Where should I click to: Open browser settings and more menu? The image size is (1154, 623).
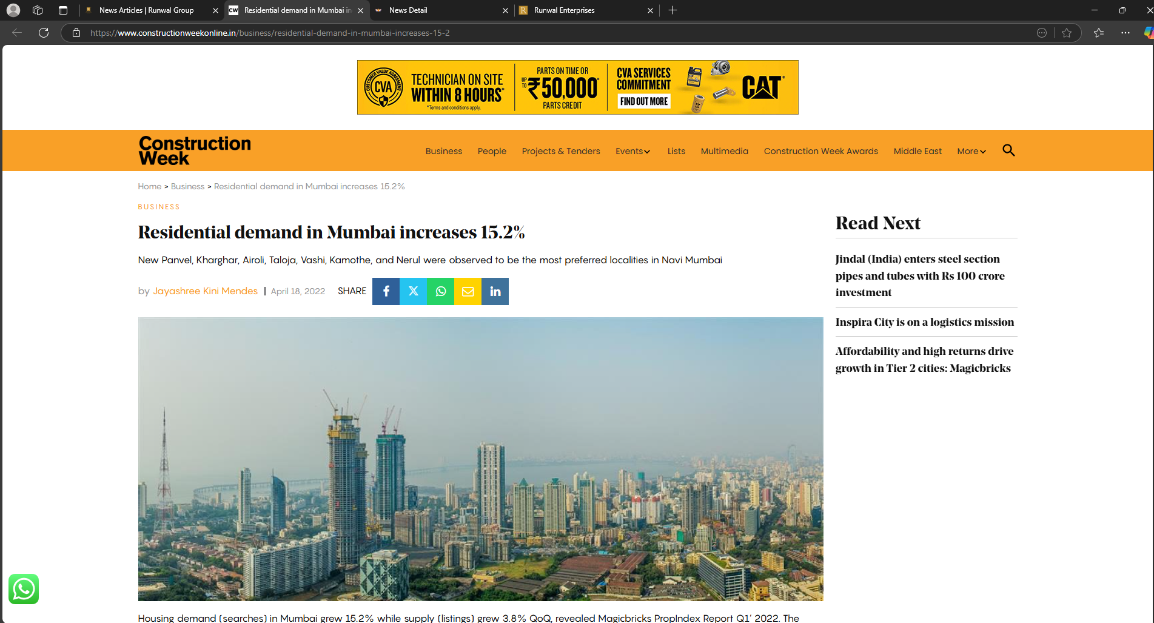tap(1125, 33)
